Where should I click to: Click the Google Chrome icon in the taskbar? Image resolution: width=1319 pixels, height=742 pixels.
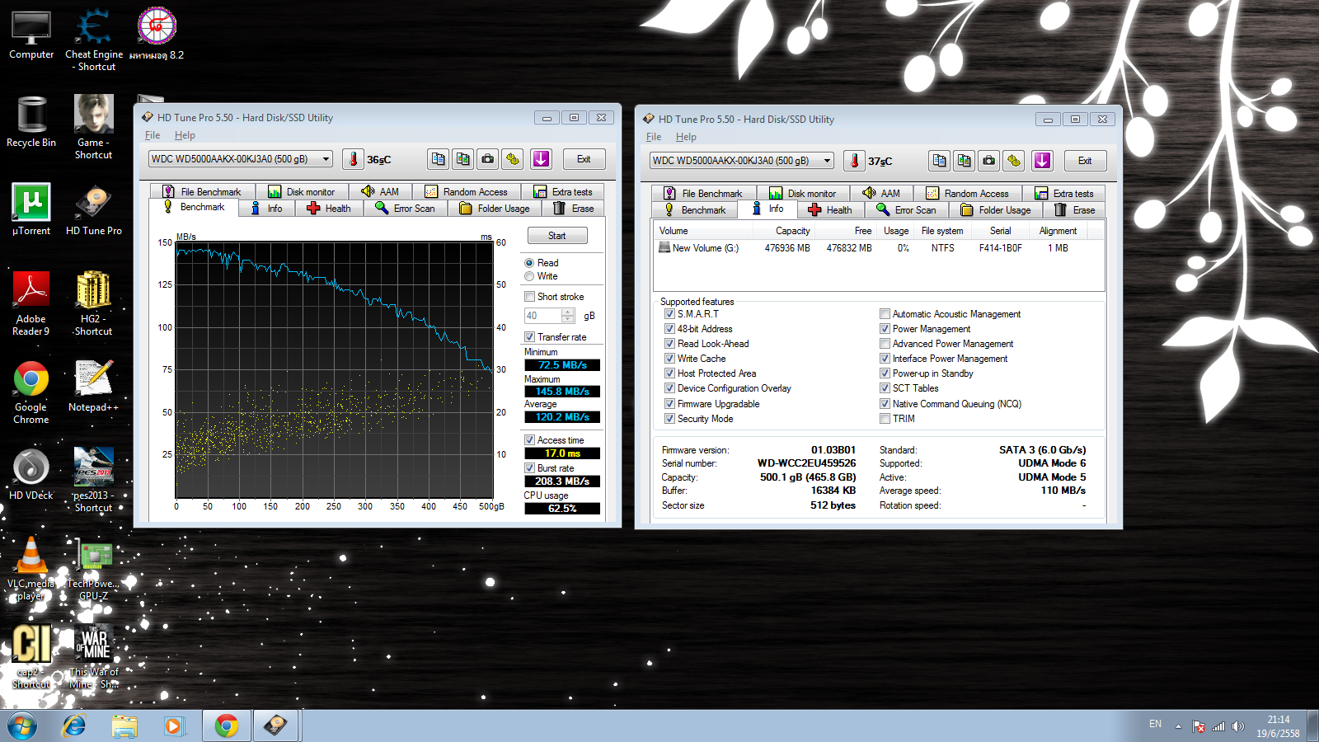click(227, 726)
